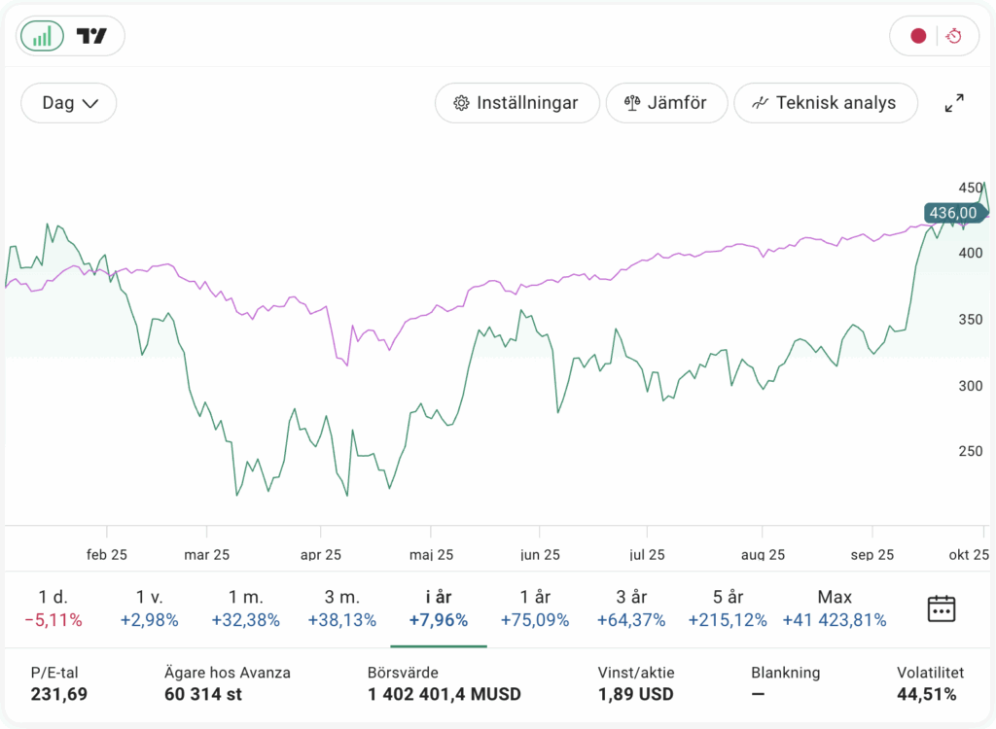The width and height of the screenshot is (996, 729).
Task: Open Teknisk analys tools
Action: point(825,103)
